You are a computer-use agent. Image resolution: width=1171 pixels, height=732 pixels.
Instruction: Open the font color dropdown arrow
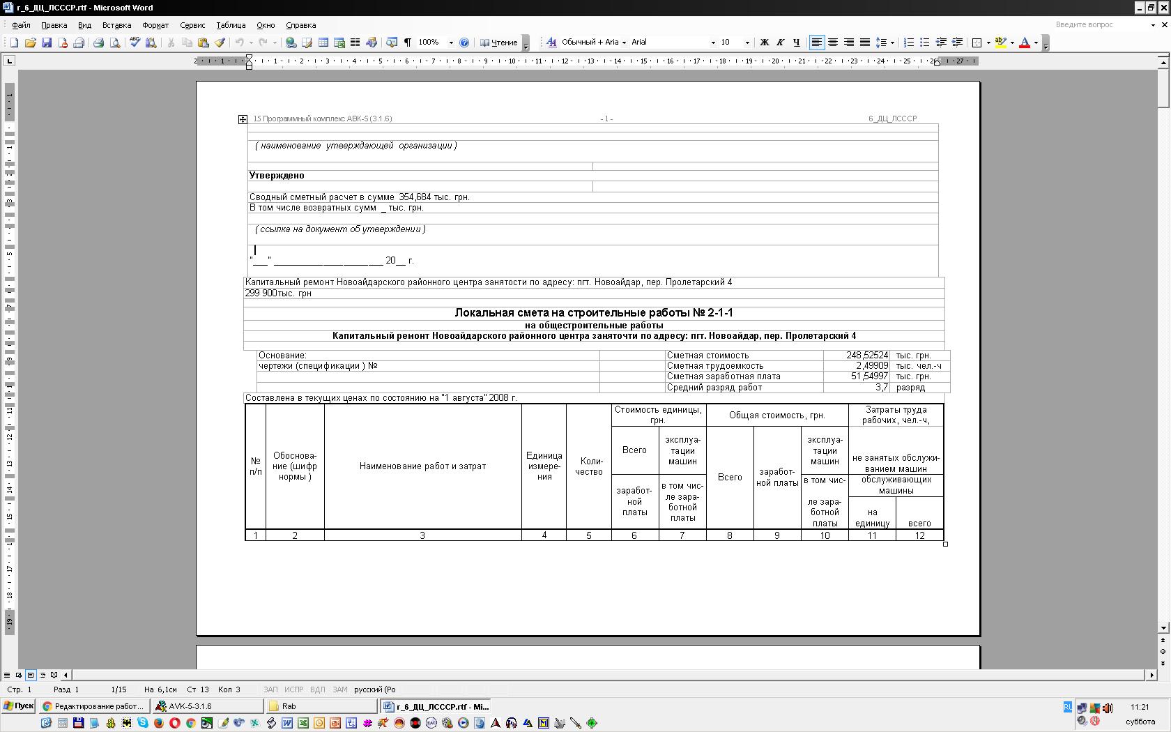[1036, 43]
